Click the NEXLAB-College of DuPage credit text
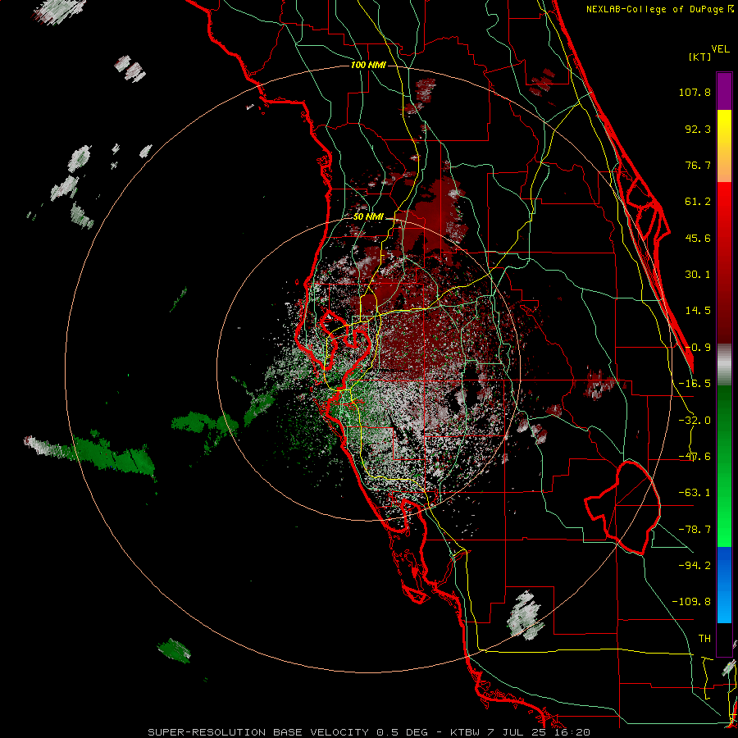The height and width of the screenshot is (738, 738). 659,9
